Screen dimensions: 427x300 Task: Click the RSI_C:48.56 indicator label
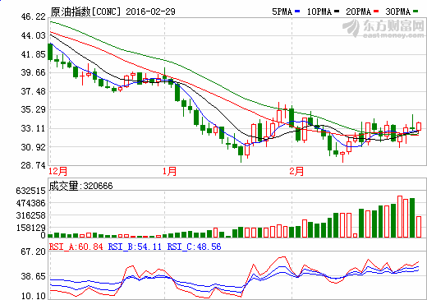194,247
